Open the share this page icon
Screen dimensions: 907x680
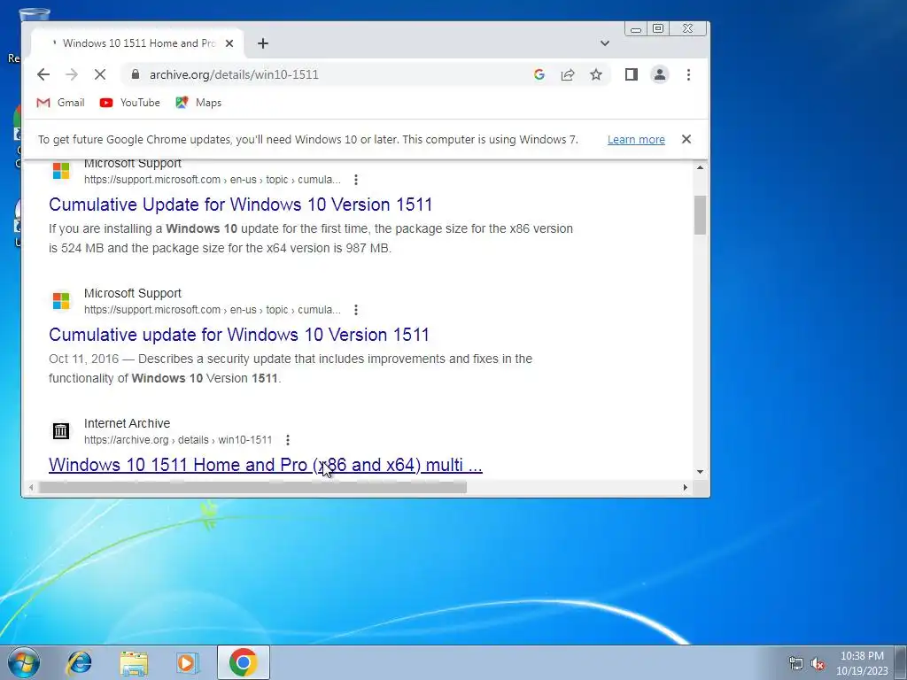(x=568, y=74)
